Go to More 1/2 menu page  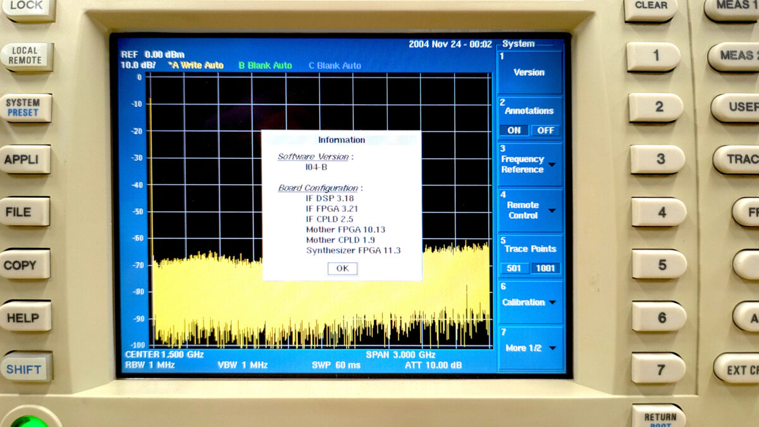click(529, 348)
